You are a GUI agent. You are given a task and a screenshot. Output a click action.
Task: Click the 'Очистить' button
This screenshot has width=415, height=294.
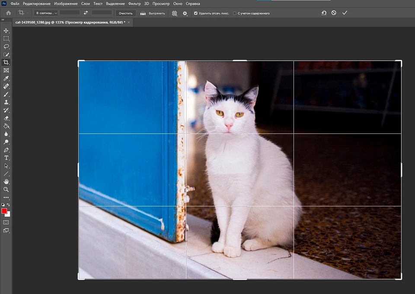pos(126,13)
